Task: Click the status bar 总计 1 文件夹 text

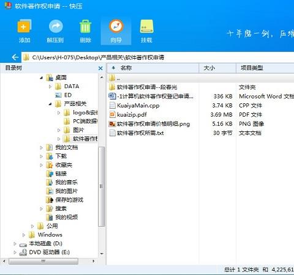Action: (x=241, y=269)
